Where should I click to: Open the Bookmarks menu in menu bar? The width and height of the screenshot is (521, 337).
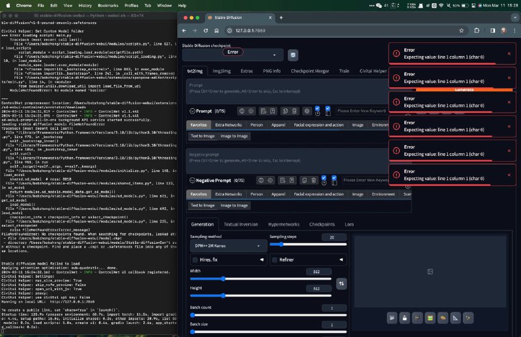[x=108, y=6]
